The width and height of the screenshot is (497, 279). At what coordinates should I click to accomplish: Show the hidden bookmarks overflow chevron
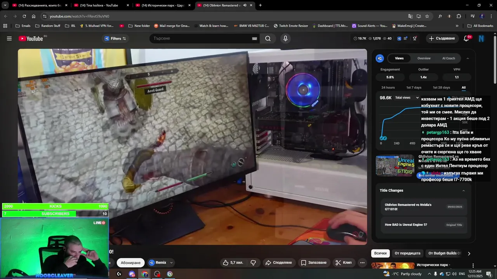(x=457, y=26)
